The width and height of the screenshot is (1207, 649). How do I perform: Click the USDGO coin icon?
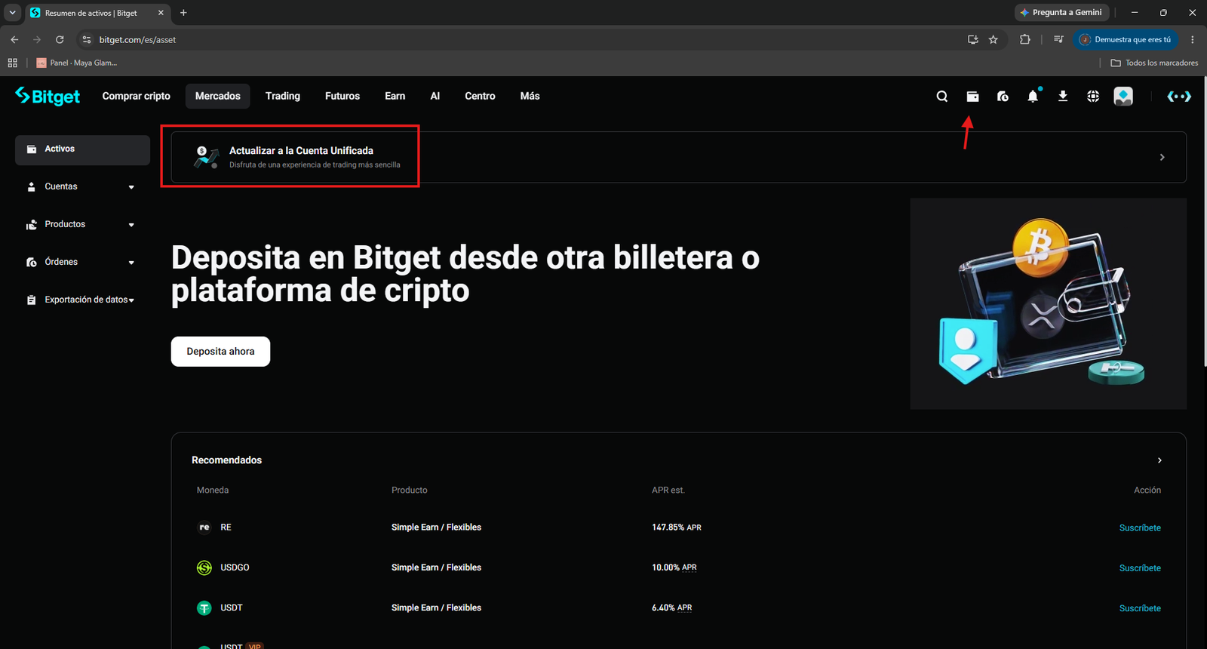pyautogui.click(x=204, y=567)
